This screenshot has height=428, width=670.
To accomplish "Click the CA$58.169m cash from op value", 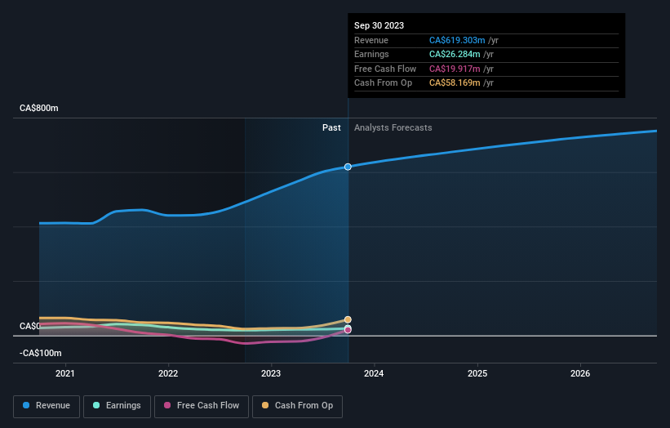I will [455, 83].
